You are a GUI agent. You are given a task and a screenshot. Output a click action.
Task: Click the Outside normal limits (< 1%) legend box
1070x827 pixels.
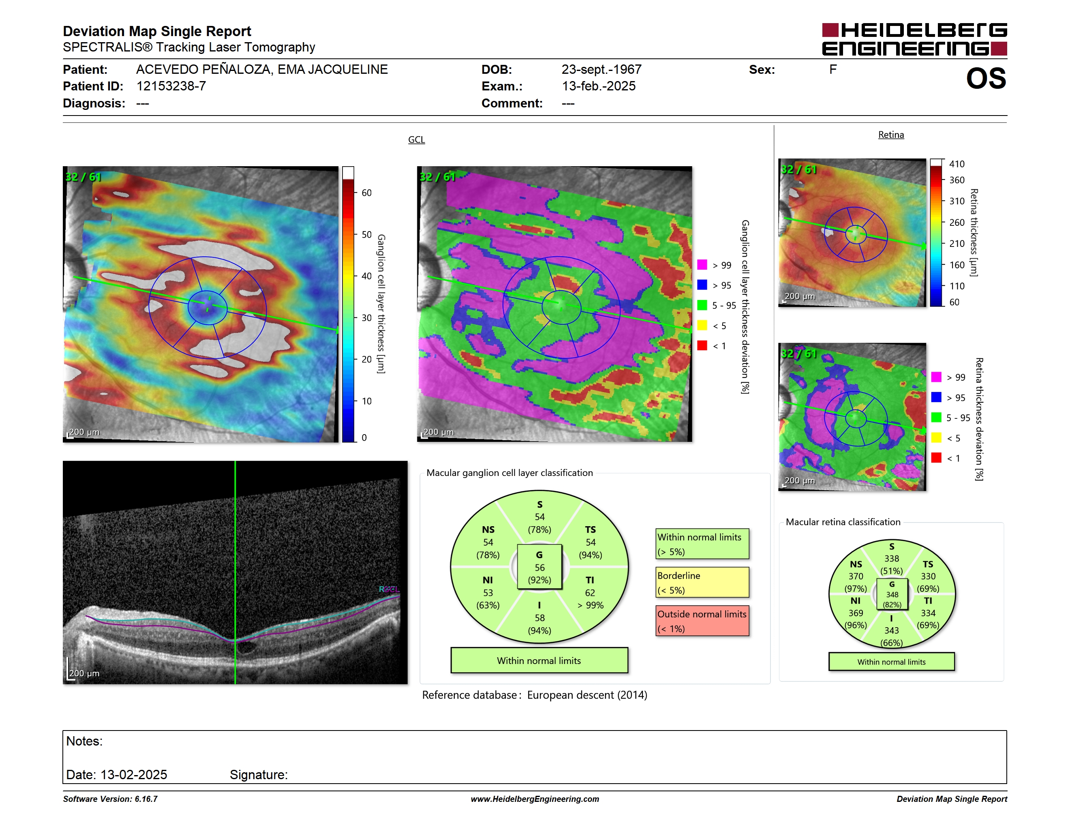pyautogui.click(x=702, y=621)
